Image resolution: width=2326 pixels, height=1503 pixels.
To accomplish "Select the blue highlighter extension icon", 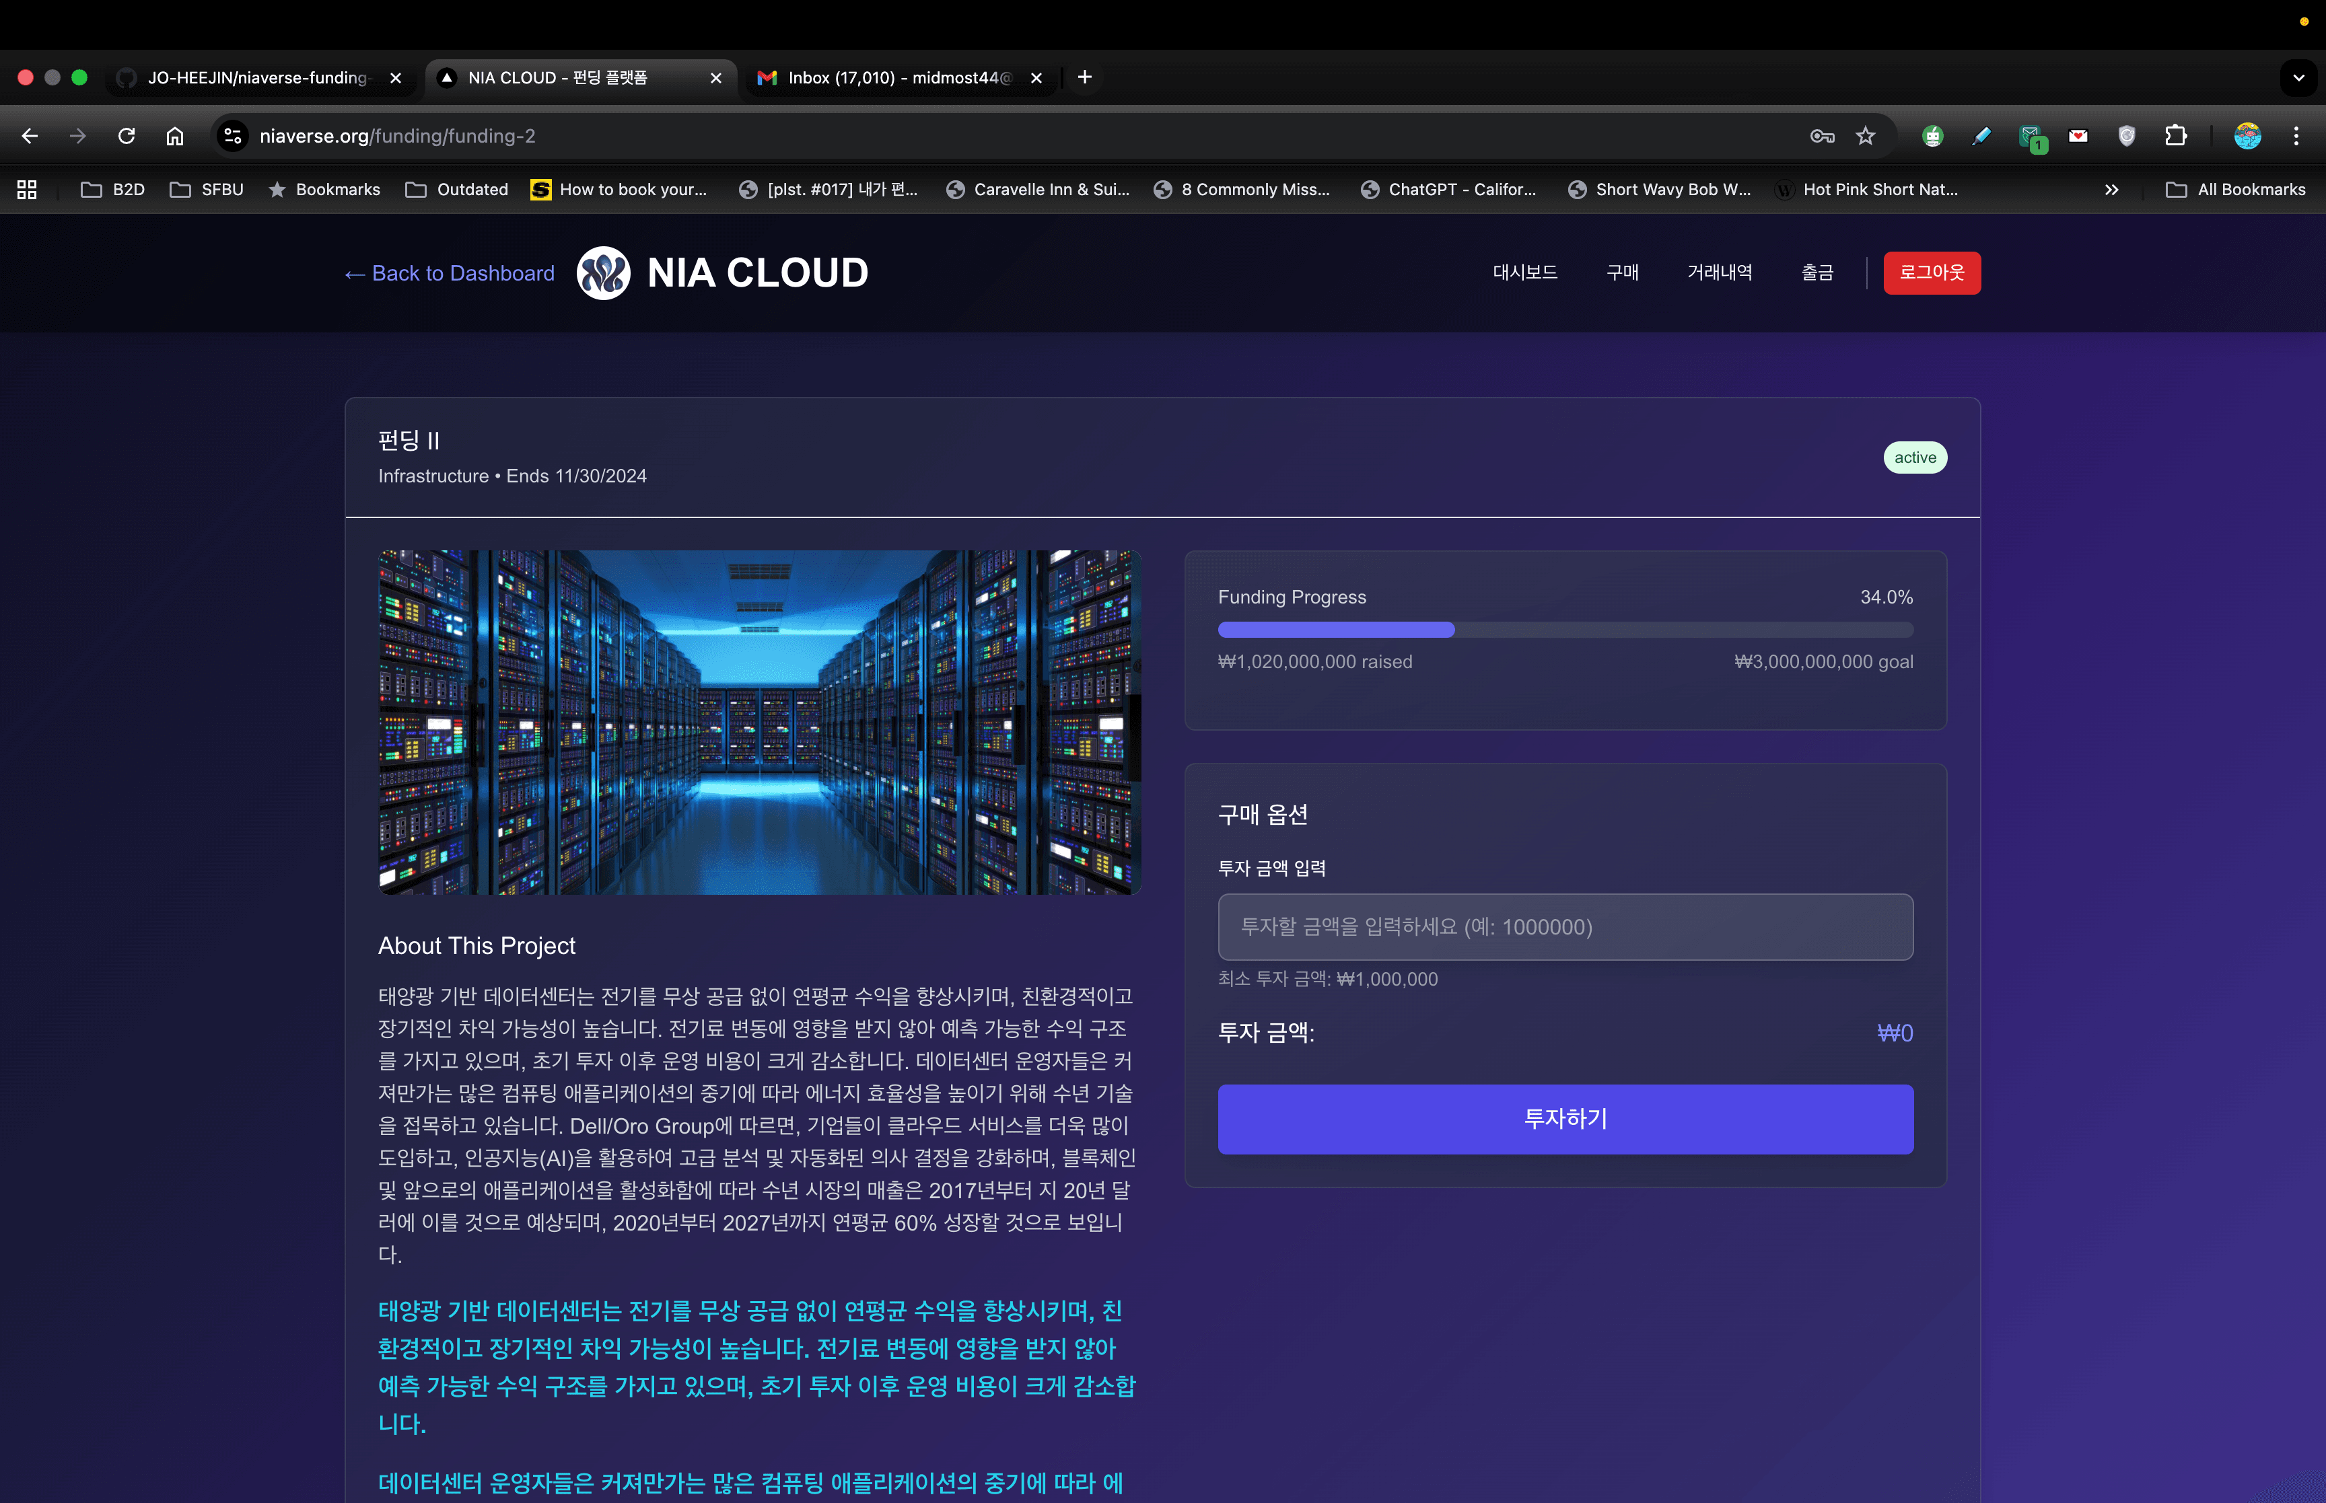I will click(x=1981, y=136).
